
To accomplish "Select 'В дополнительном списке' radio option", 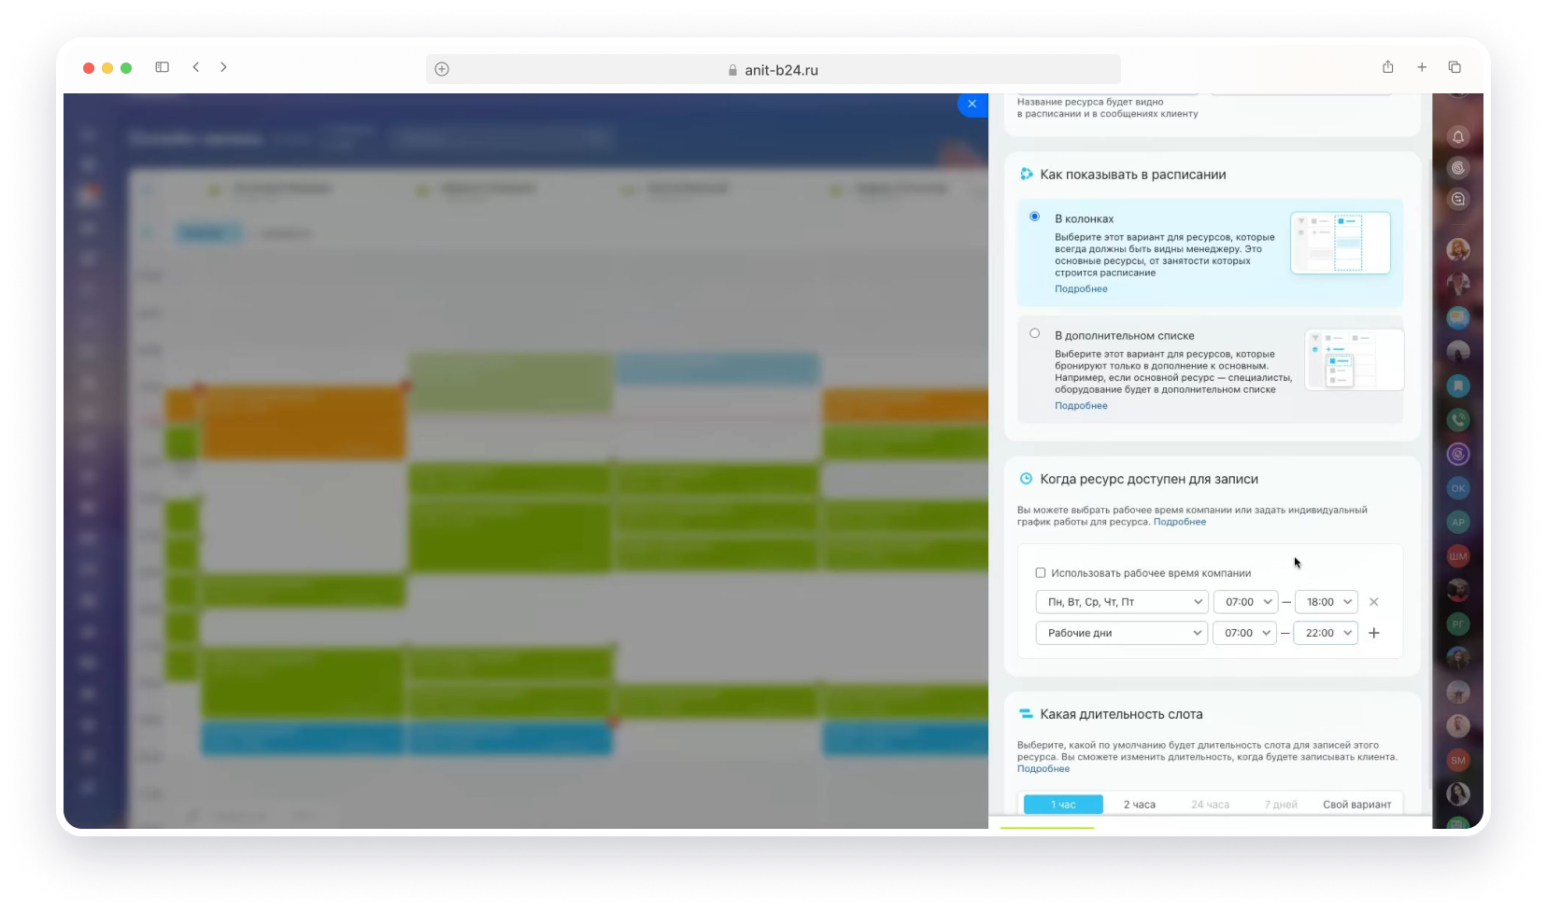I will pyautogui.click(x=1034, y=333).
